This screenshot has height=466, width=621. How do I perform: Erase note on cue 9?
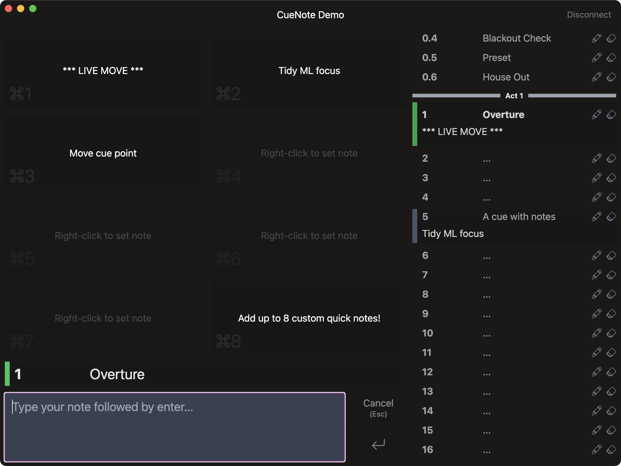[611, 314]
